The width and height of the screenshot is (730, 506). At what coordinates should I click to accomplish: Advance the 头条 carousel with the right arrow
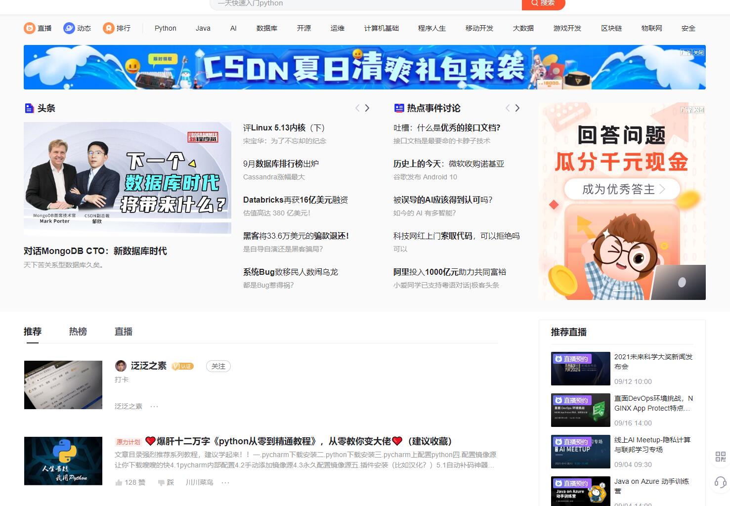[x=367, y=108]
